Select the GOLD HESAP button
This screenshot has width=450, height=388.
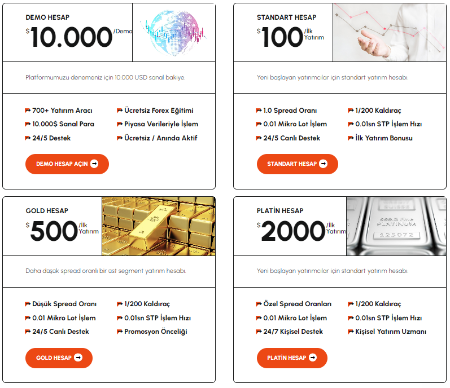pyautogui.click(x=59, y=358)
